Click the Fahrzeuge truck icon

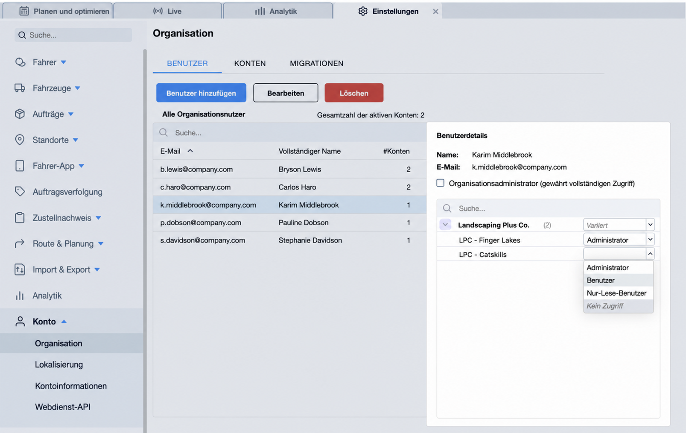point(20,88)
